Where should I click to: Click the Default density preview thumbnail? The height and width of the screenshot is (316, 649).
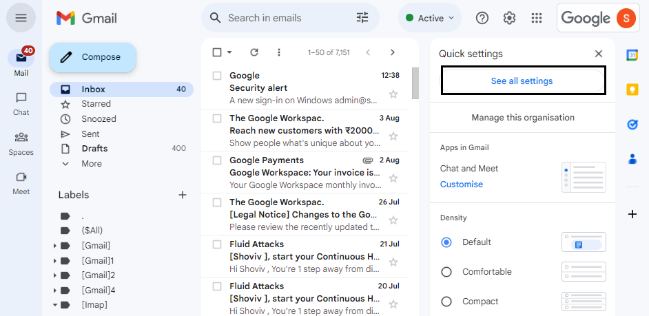coord(584,242)
